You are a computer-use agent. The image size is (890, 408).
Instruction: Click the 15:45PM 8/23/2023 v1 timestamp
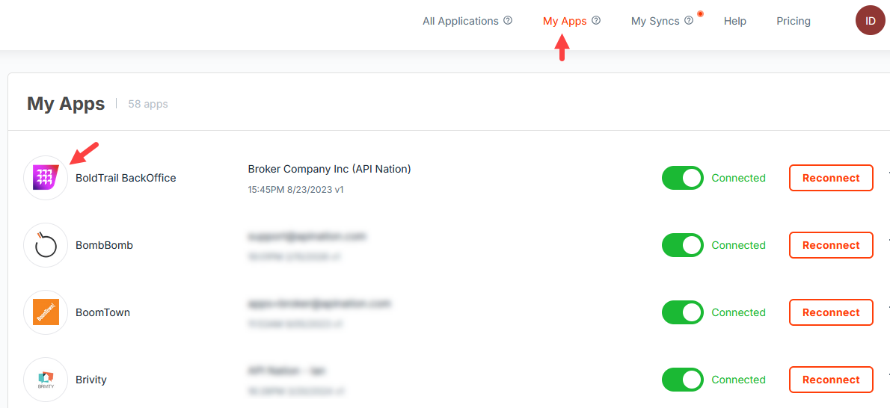295,190
